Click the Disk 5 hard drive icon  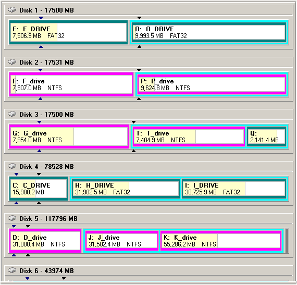click(12, 218)
